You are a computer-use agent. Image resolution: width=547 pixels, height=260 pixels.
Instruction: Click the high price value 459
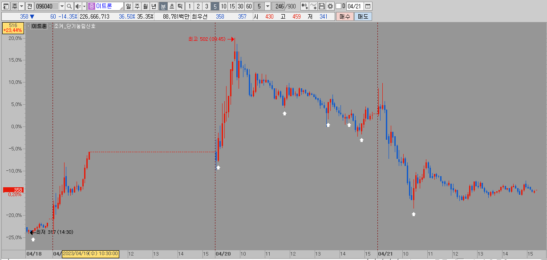coord(297,16)
